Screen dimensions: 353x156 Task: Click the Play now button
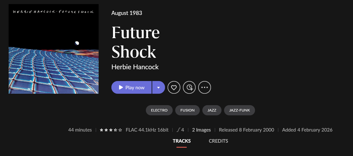point(131,87)
